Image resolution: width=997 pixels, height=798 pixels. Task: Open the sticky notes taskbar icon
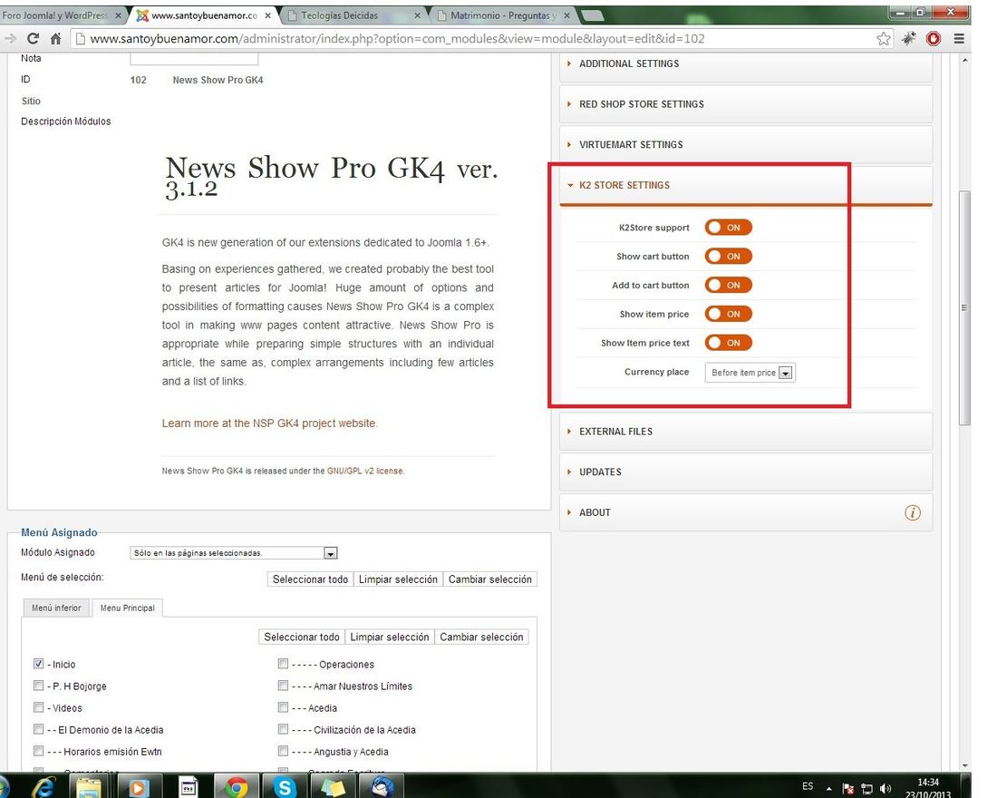[x=332, y=787]
